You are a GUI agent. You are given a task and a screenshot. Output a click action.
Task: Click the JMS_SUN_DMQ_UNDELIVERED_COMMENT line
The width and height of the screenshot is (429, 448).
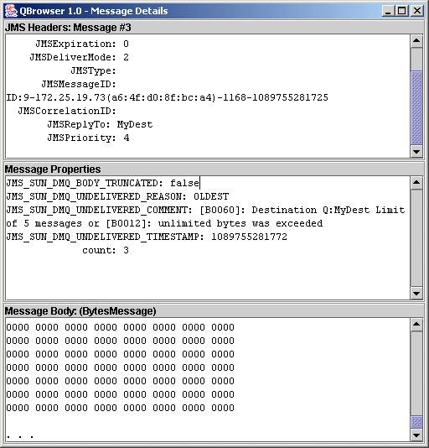click(205, 210)
